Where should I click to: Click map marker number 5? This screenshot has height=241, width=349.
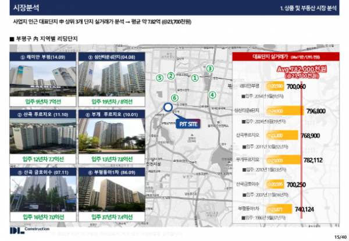pyautogui.click(x=159, y=77)
